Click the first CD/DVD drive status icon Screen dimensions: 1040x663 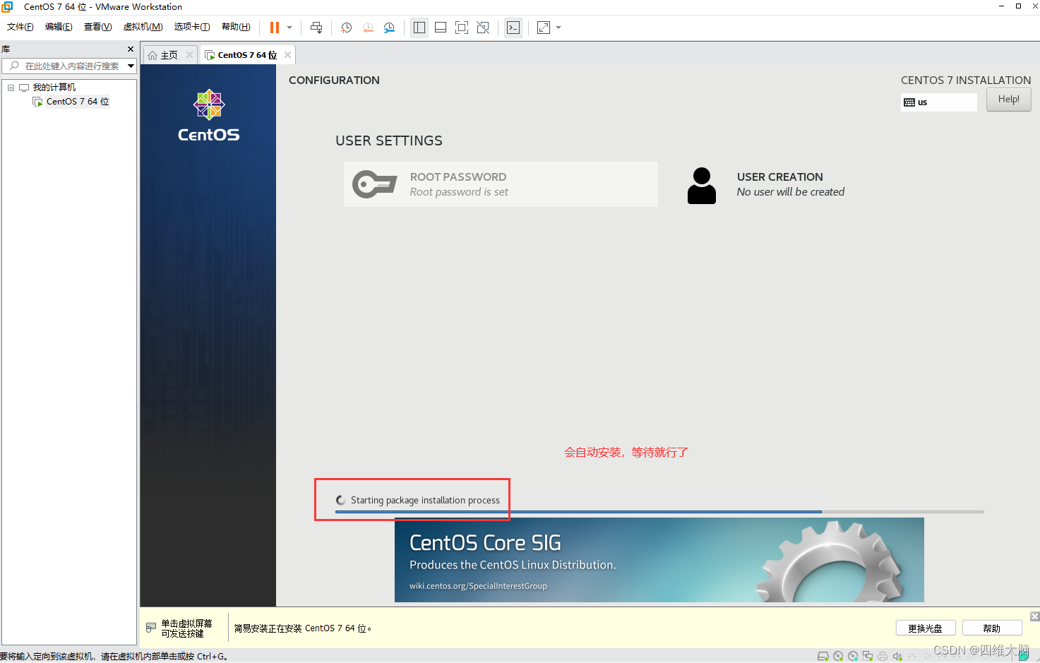[838, 656]
